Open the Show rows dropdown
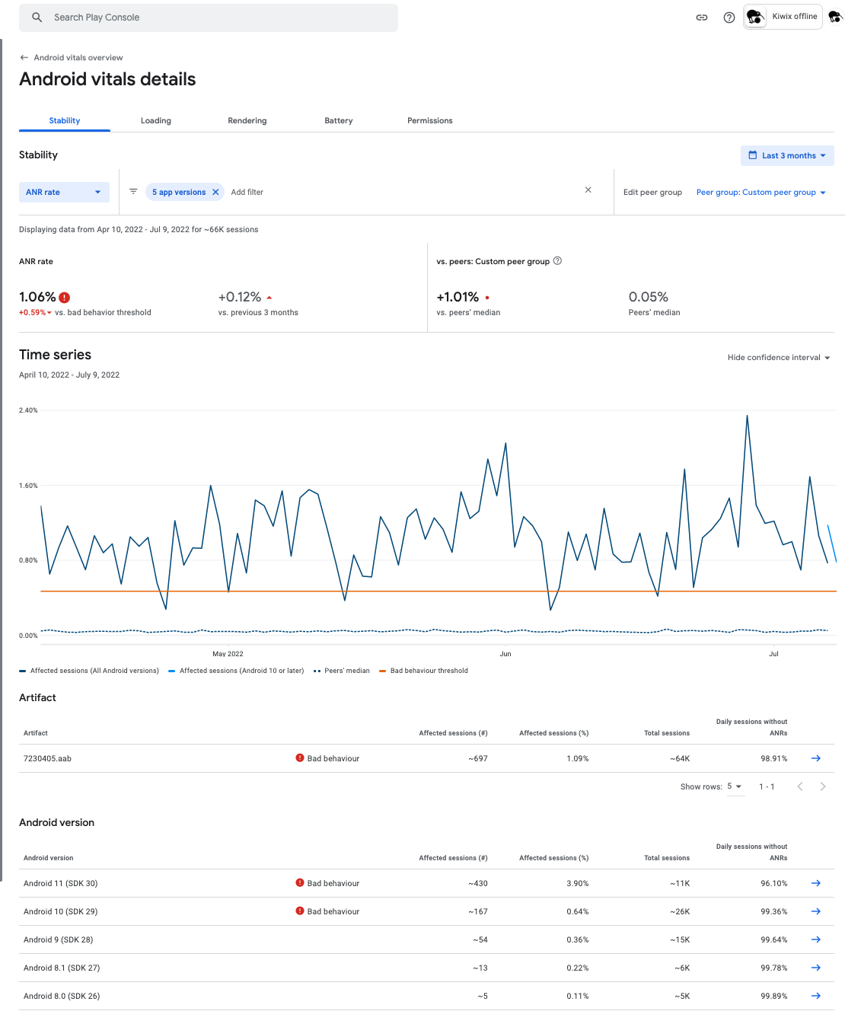845x1011 pixels. pyautogui.click(x=733, y=786)
